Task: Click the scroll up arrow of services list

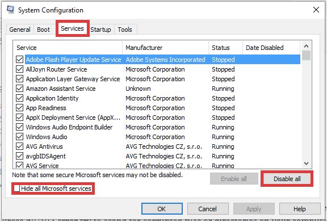Action: coord(306,46)
